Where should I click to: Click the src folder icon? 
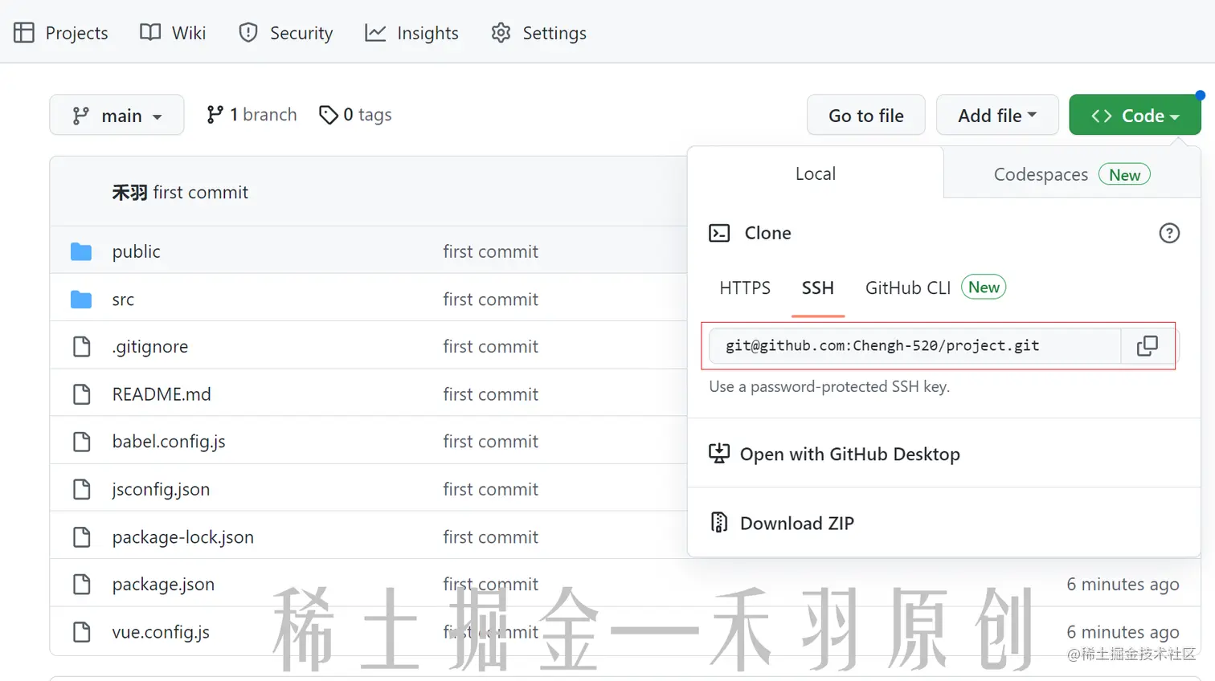pos(81,300)
